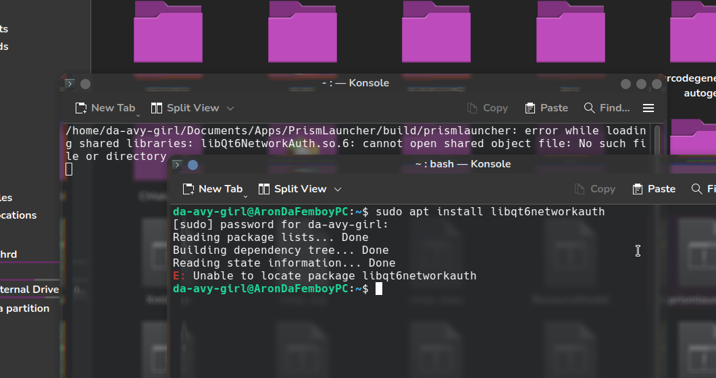
Task: Click terminal app icon in bash Konsole titlebar
Action: tap(177, 165)
